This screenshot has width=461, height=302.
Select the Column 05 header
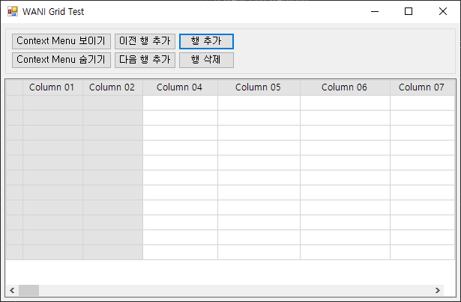click(x=259, y=87)
